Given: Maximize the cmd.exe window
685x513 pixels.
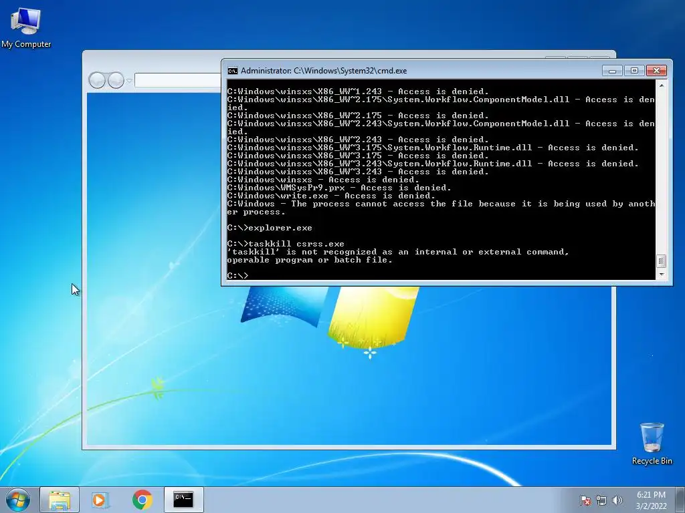Looking at the screenshot, I should coord(634,71).
